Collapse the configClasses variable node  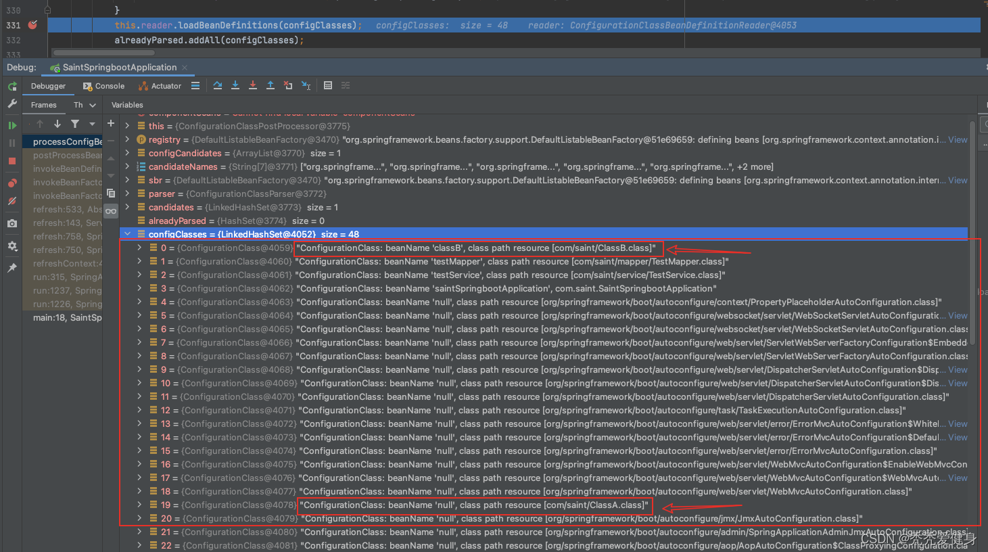tap(127, 234)
